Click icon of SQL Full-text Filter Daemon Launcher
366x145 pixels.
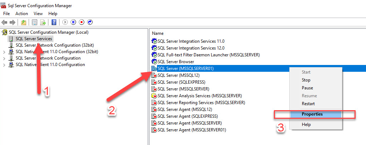(154, 55)
